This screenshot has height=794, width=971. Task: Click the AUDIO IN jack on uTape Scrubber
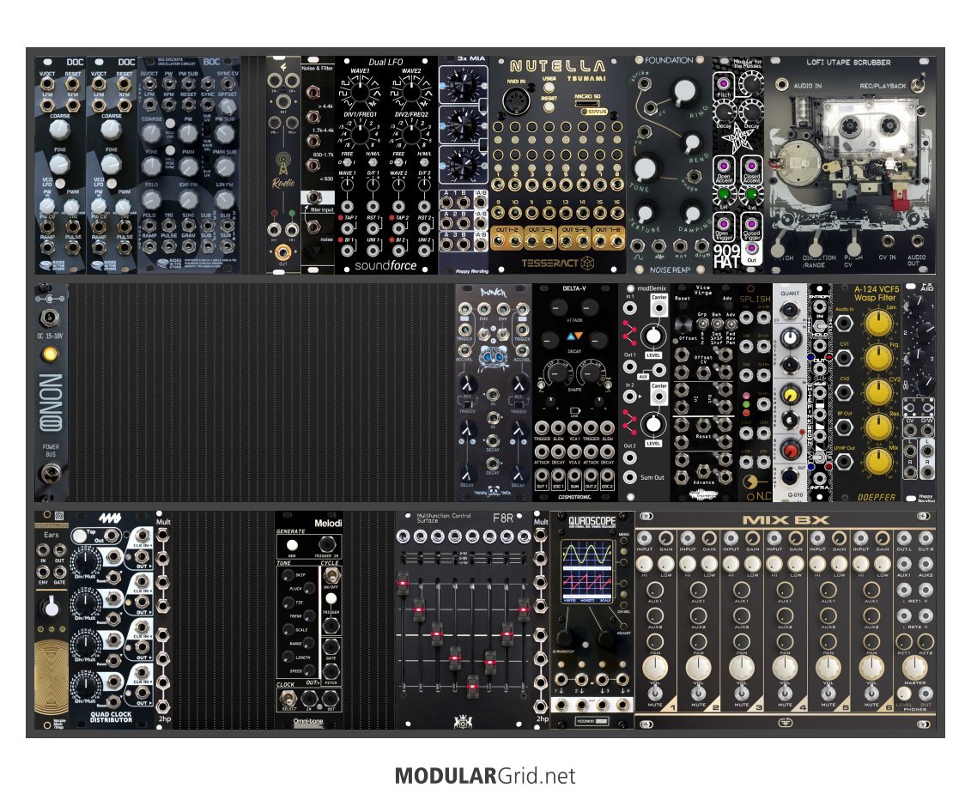pos(782,84)
